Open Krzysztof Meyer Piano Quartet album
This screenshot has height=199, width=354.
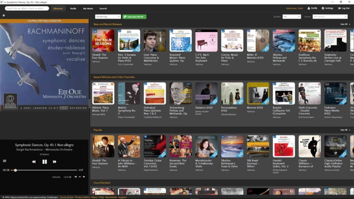pos(180,41)
